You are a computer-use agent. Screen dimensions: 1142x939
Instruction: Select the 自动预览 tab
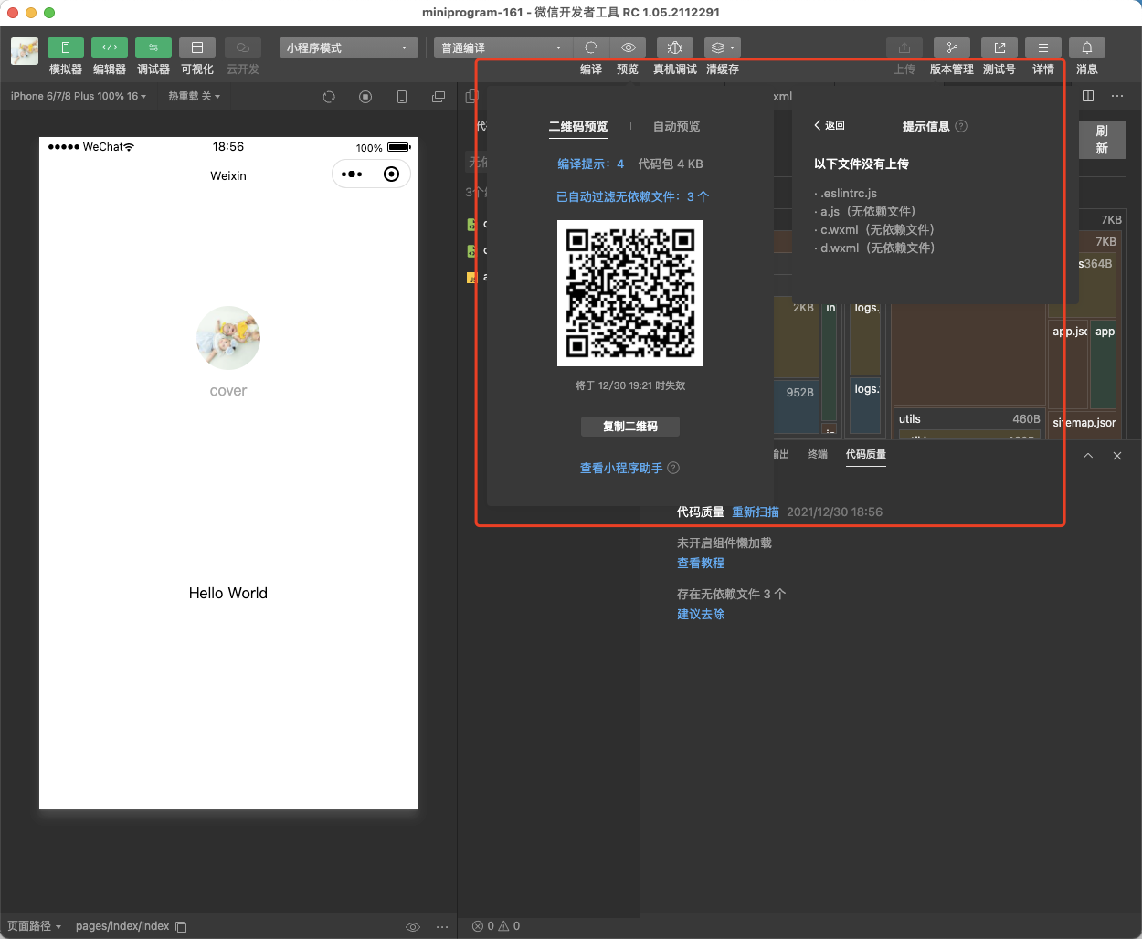click(677, 127)
